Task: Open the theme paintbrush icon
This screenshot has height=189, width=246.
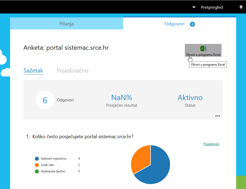Action: (241, 7)
